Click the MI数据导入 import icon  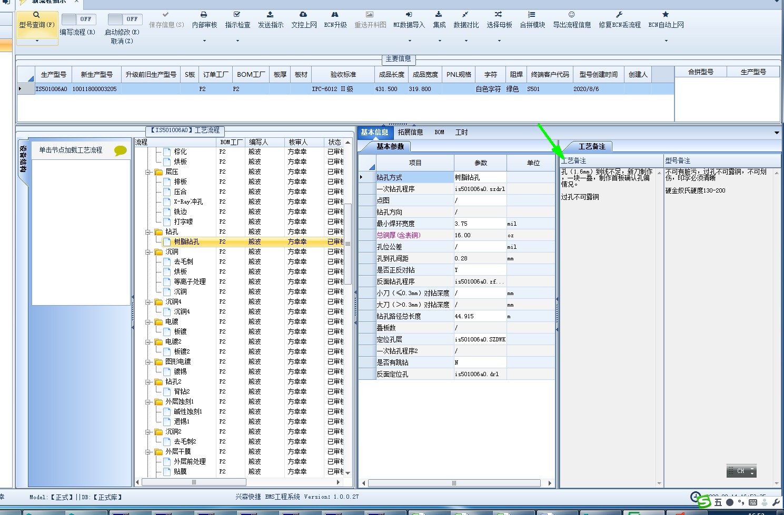pyautogui.click(x=409, y=15)
